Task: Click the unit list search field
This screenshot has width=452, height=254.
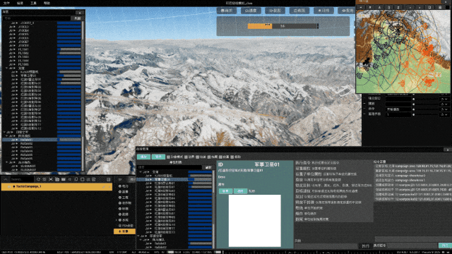Action: pos(170,167)
